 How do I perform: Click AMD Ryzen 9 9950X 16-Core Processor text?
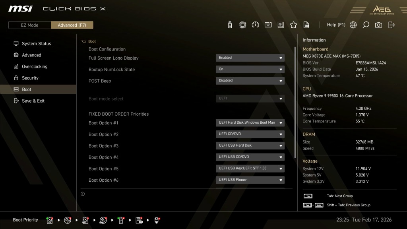point(337,96)
